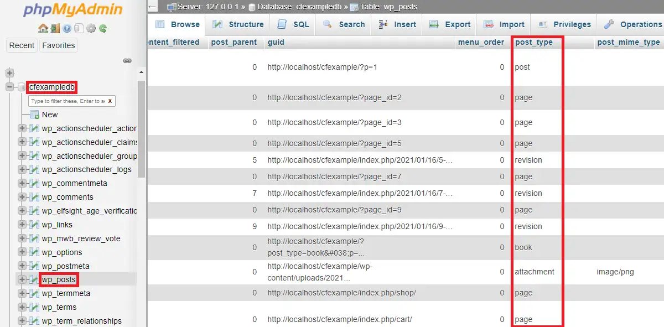Switch to the Browse tab
Viewport: 664px width, 327px height.
click(177, 24)
